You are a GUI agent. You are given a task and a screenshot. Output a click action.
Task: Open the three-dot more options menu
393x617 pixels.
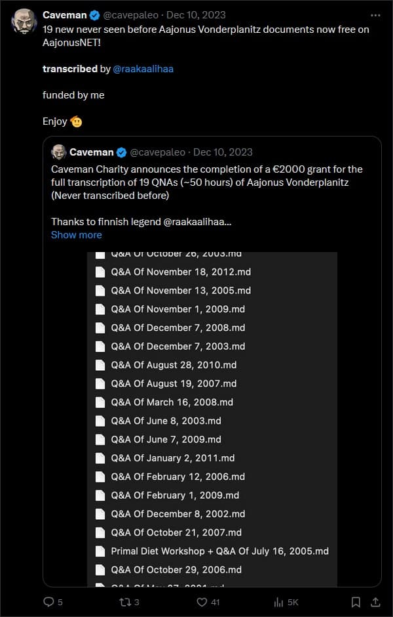(x=375, y=15)
